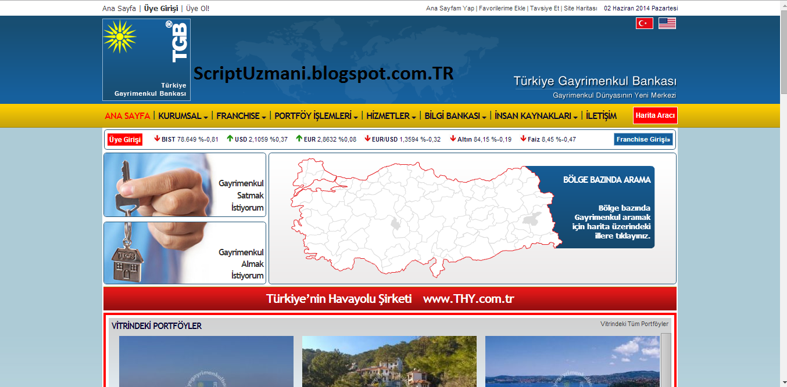787x387 pixels.
Task: Open the Üye Ol! link
Action: [198, 8]
